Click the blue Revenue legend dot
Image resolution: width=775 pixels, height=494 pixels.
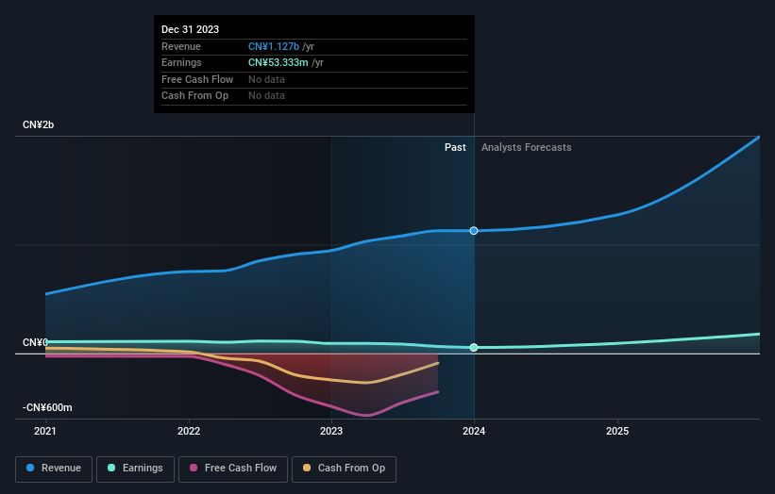(x=30, y=468)
